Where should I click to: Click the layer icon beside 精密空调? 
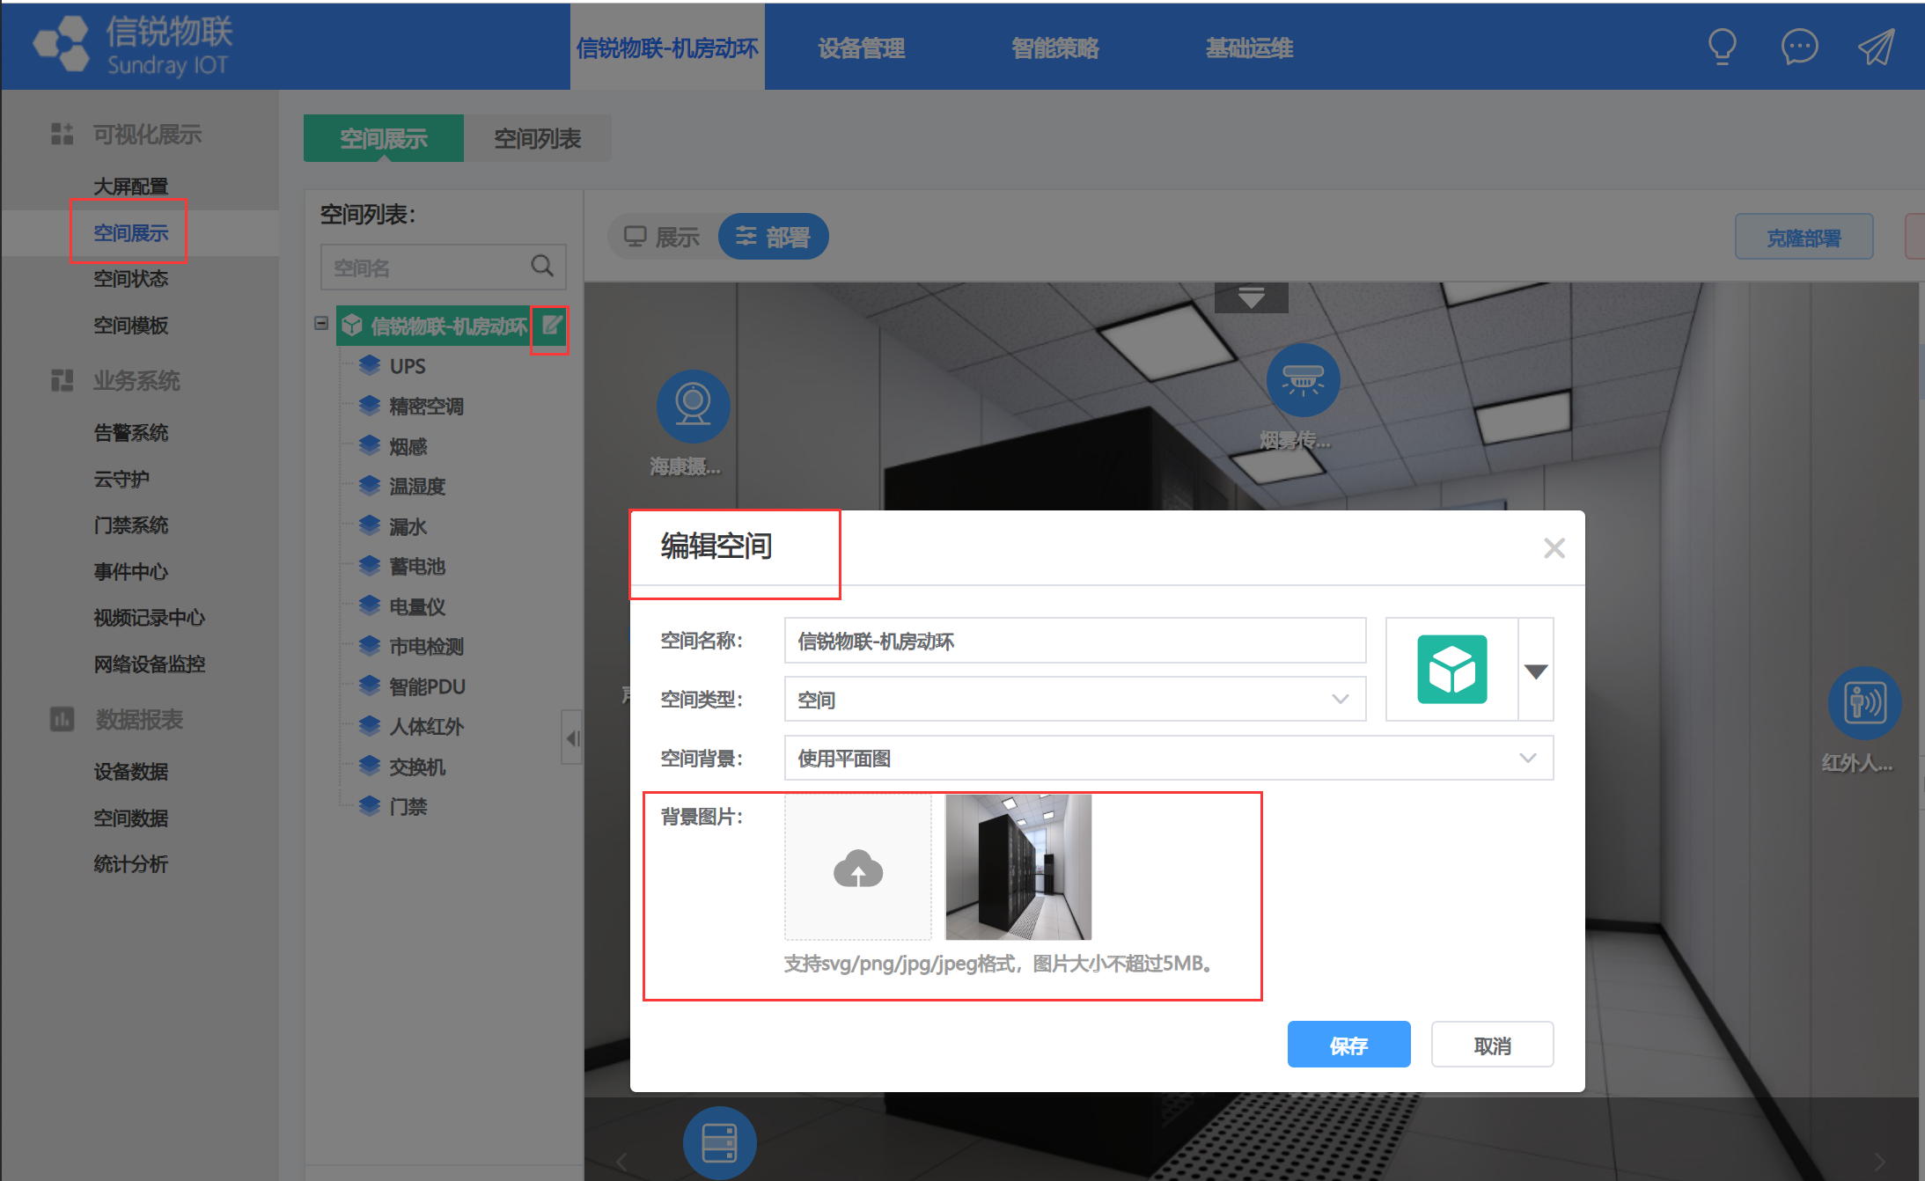click(370, 406)
